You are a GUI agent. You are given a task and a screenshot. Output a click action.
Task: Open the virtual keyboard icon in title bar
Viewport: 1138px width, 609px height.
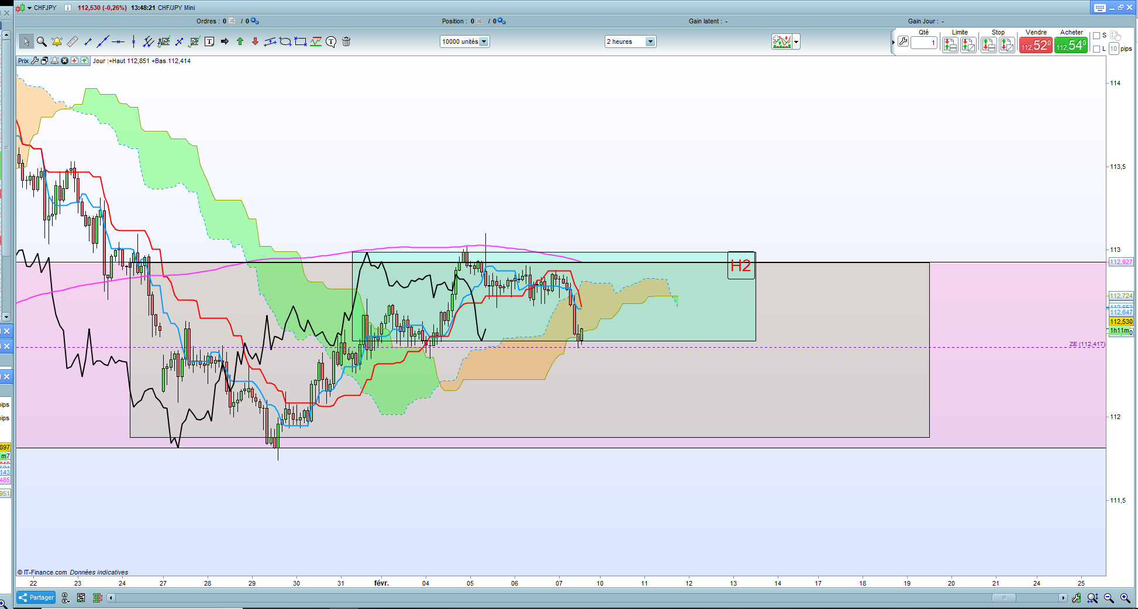tap(1099, 8)
